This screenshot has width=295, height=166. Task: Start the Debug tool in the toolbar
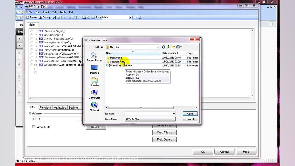(45, 17)
